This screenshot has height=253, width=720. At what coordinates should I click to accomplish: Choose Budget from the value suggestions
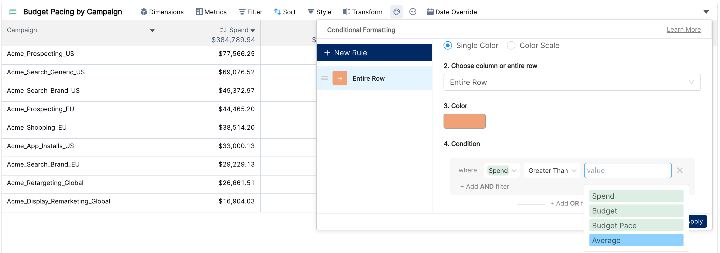tap(636, 211)
